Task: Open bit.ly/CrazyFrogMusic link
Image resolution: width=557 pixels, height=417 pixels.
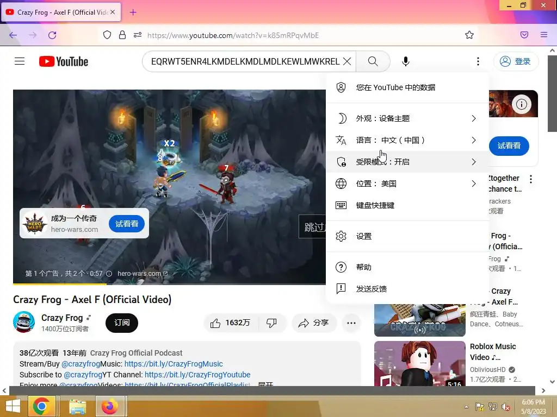Action: click(x=174, y=364)
